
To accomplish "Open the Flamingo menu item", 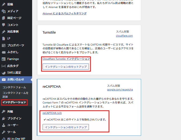I will tap(13, 59).
